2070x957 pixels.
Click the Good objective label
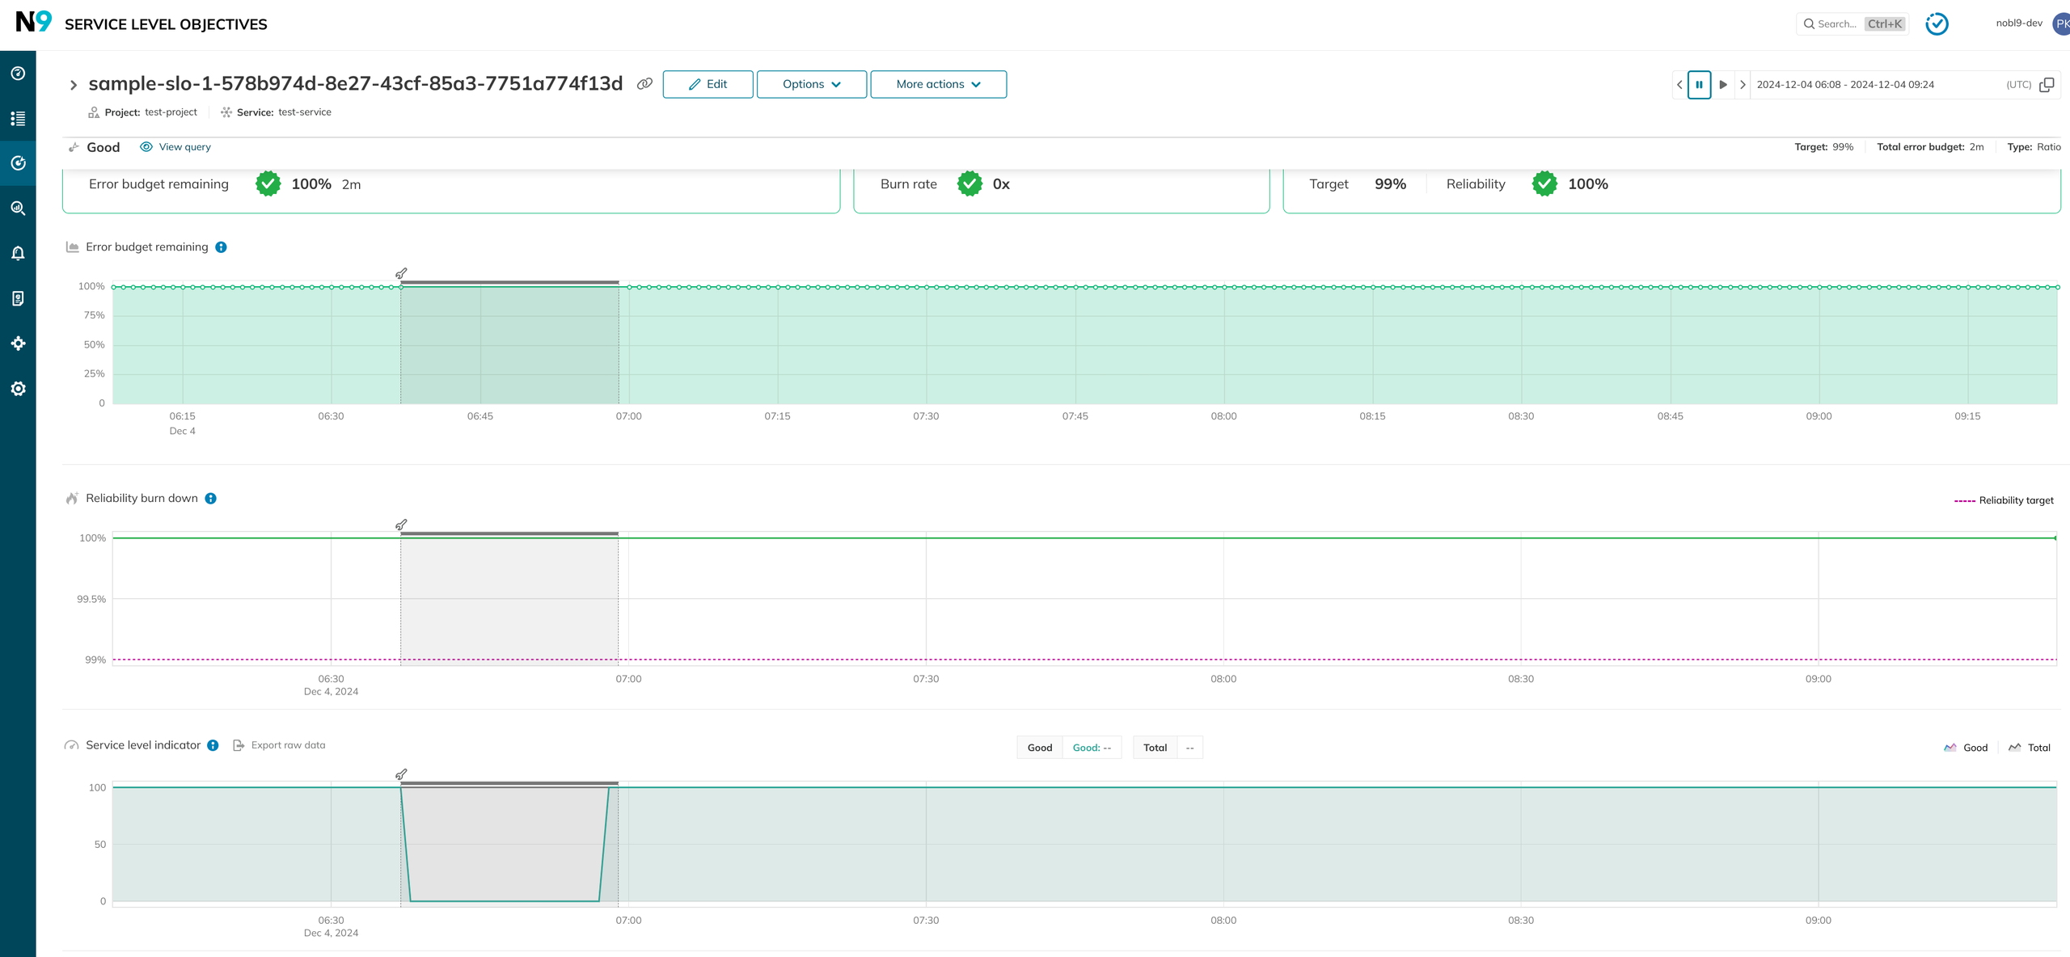(x=103, y=147)
